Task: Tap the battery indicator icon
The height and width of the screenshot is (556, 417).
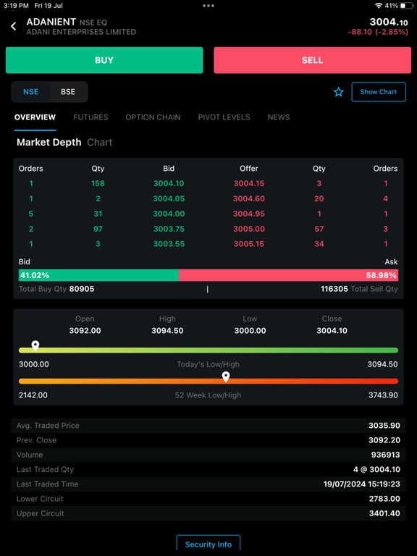Action: [406, 6]
